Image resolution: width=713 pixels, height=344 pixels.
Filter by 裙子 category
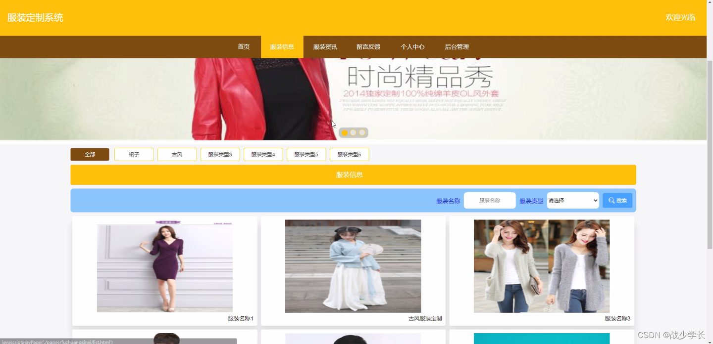(134, 155)
